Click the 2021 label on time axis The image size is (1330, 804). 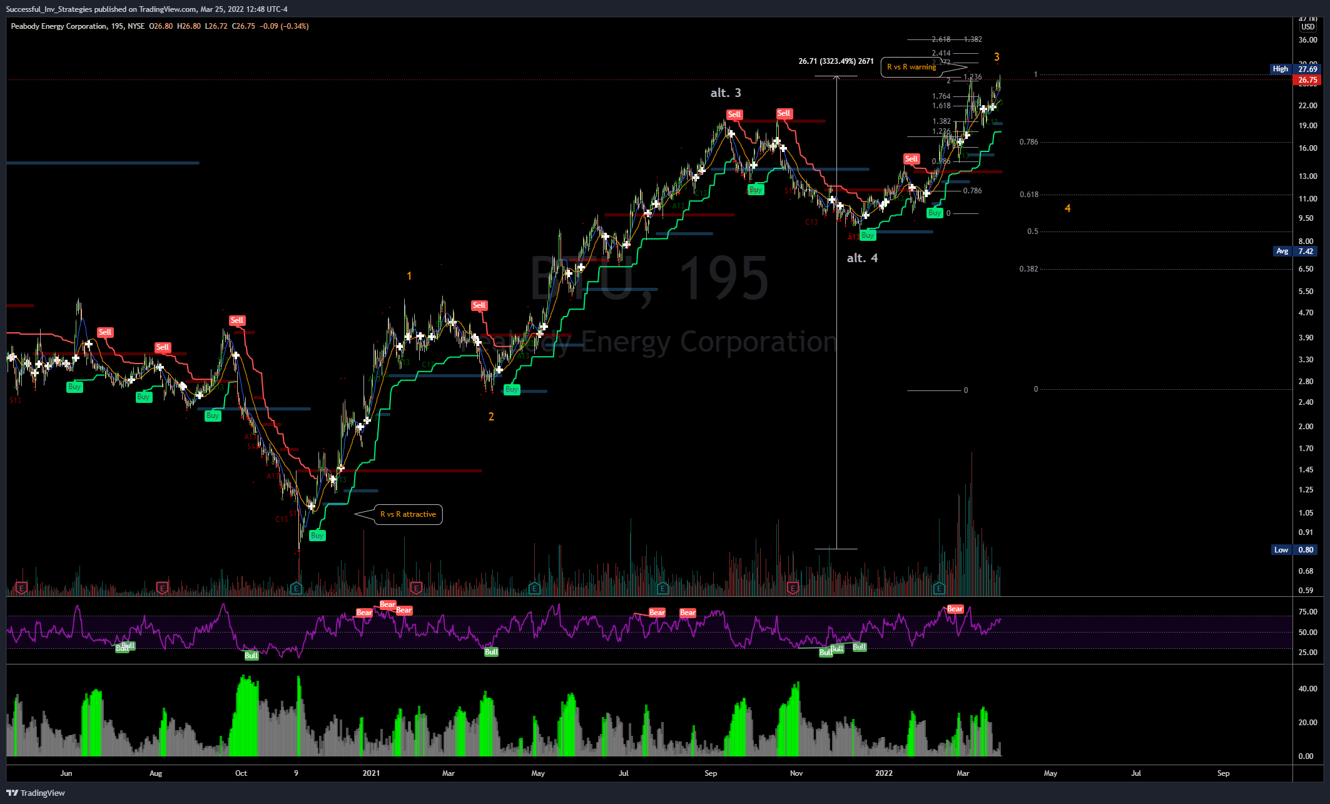click(371, 773)
